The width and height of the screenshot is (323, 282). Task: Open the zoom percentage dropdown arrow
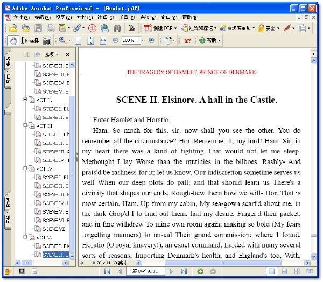(x=143, y=40)
